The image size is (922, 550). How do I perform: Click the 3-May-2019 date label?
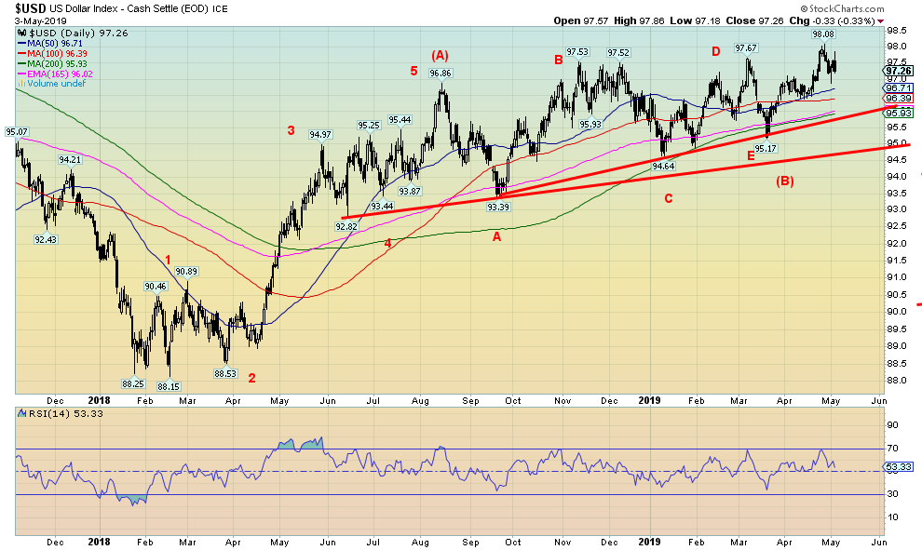tap(34, 20)
